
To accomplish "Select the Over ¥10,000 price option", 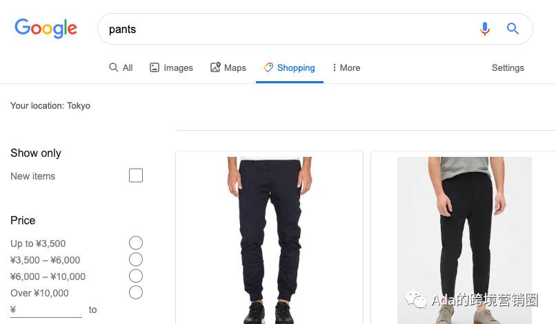I will coord(136,293).
